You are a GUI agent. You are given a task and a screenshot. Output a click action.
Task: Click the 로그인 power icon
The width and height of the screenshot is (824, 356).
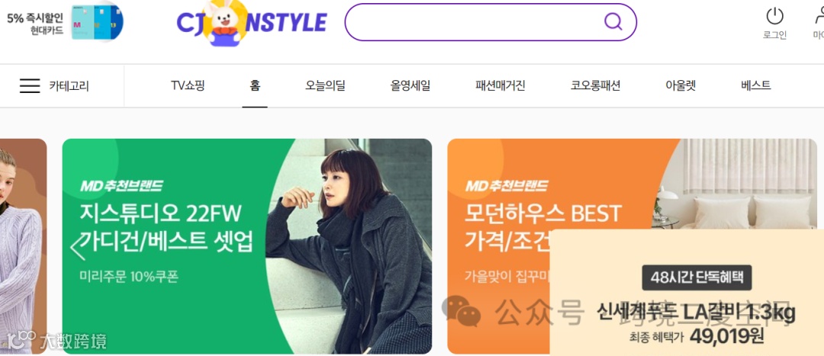pyautogui.click(x=774, y=16)
